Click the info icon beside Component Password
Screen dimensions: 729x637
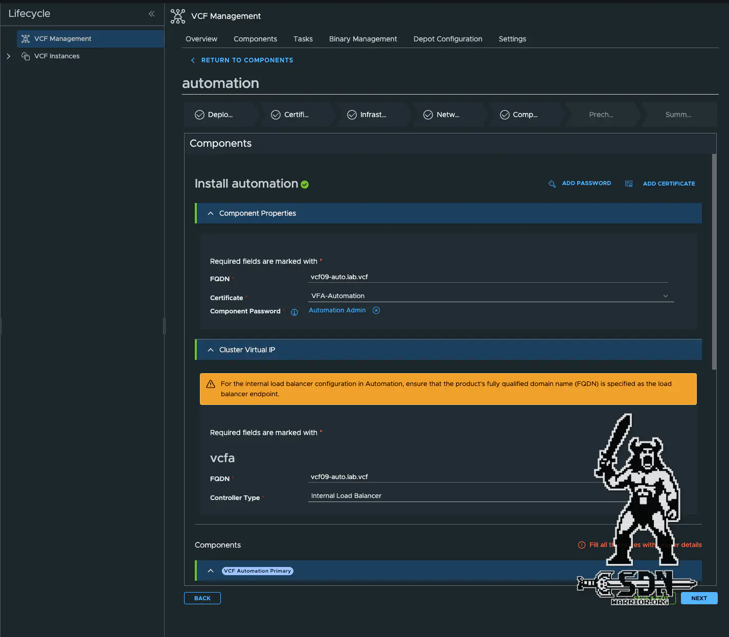click(x=294, y=312)
